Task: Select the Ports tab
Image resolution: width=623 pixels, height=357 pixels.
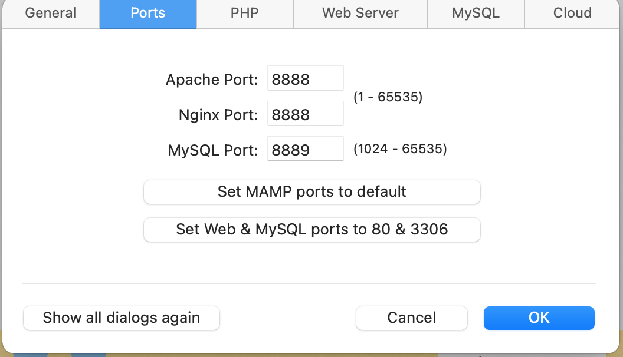Action: click(148, 13)
